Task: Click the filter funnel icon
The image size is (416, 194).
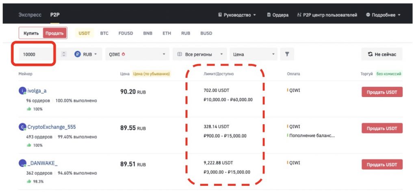Action: (x=287, y=54)
